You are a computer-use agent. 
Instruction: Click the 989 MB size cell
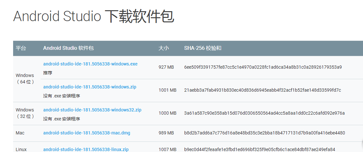pyautogui.click(x=166, y=133)
